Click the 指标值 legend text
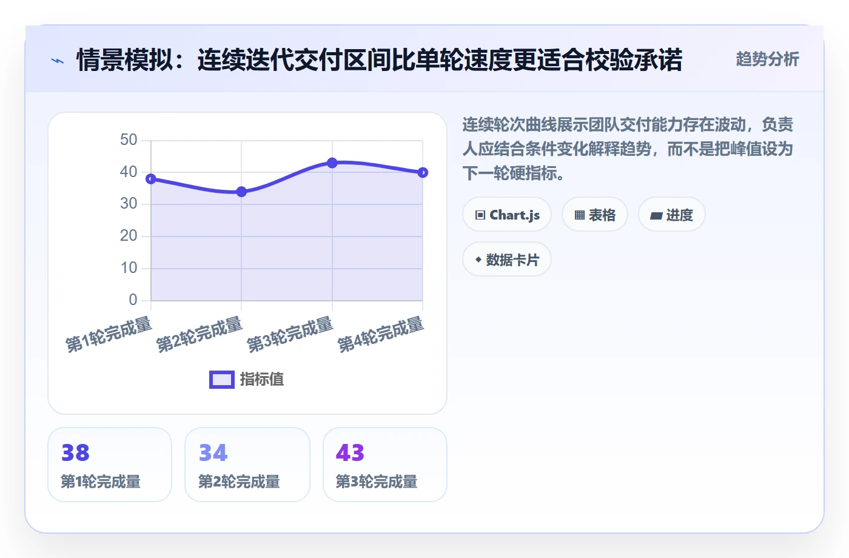 262,380
